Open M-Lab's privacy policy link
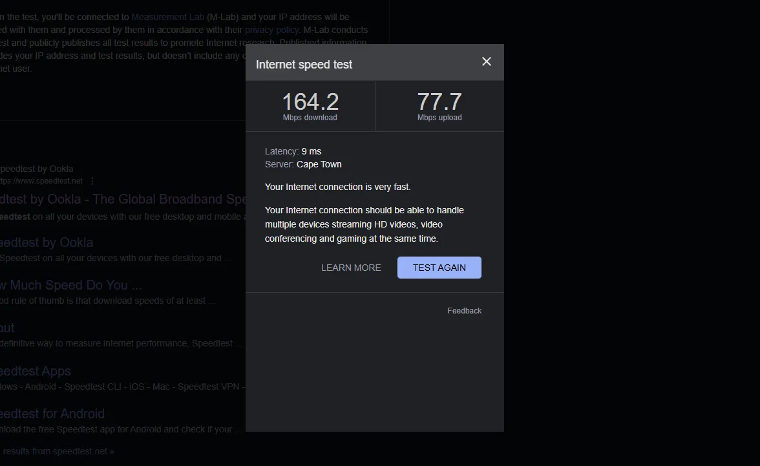Viewport: 760px width, 466px height. [x=271, y=30]
